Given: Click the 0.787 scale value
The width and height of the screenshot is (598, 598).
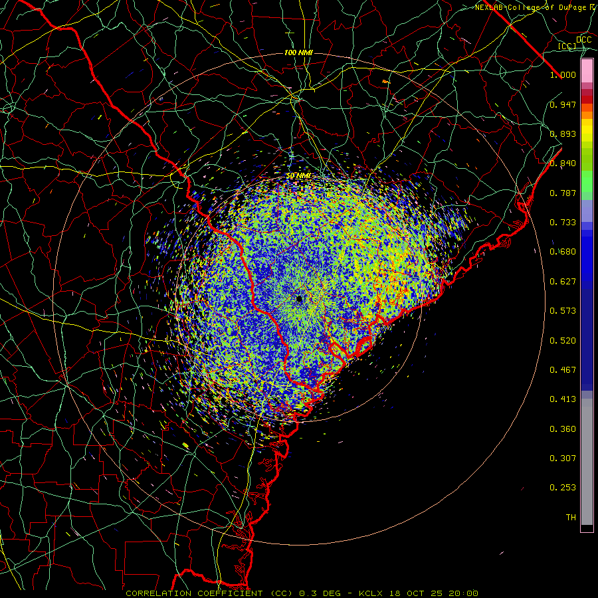Looking at the screenshot, I should (x=563, y=193).
